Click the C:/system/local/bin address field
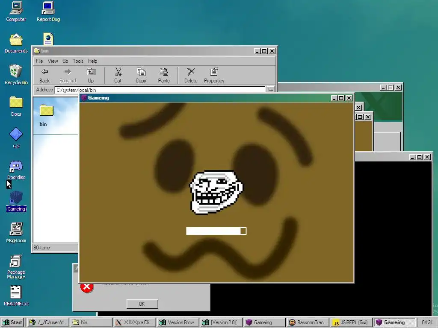This screenshot has height=328, width=438. pos(160,90)
